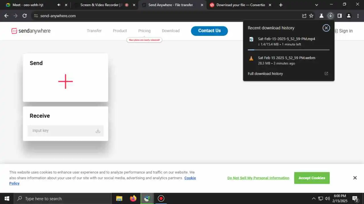Click Sign in
This screenshot has height=204, width=364.
click(344, 31)
